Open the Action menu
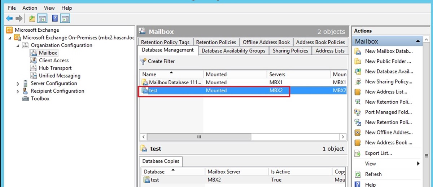433x187 pixels. pos(30,8)
